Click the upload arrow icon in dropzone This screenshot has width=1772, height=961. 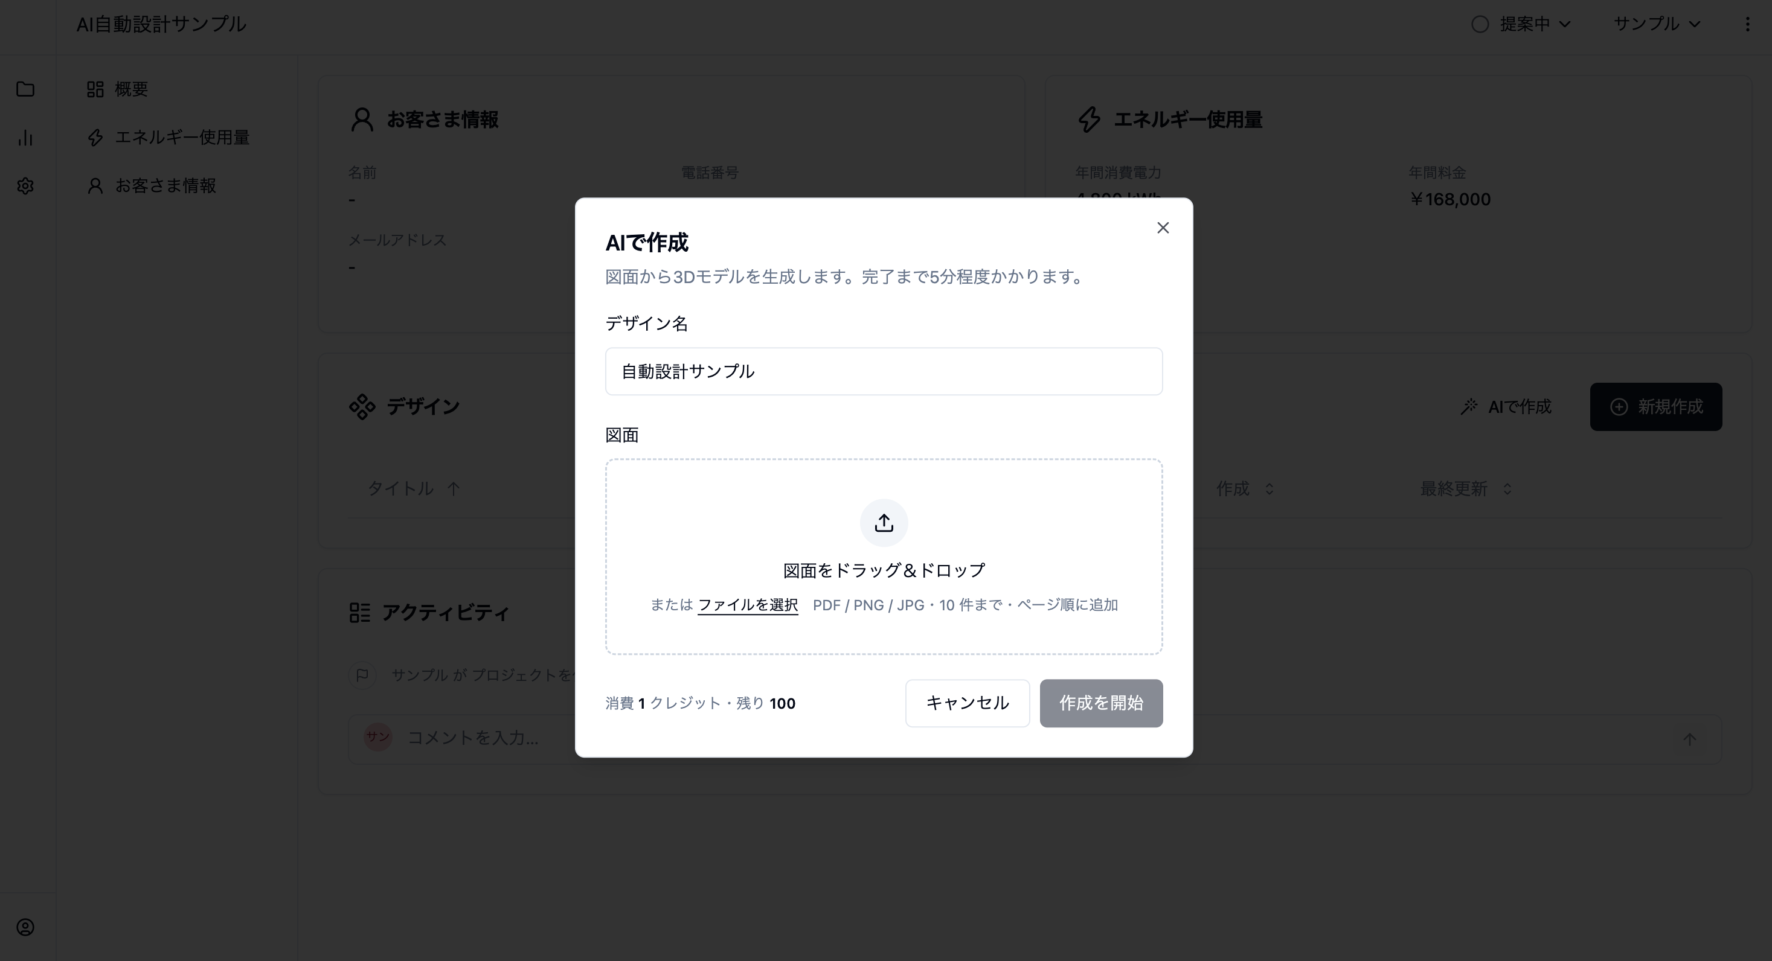[884, 523]
